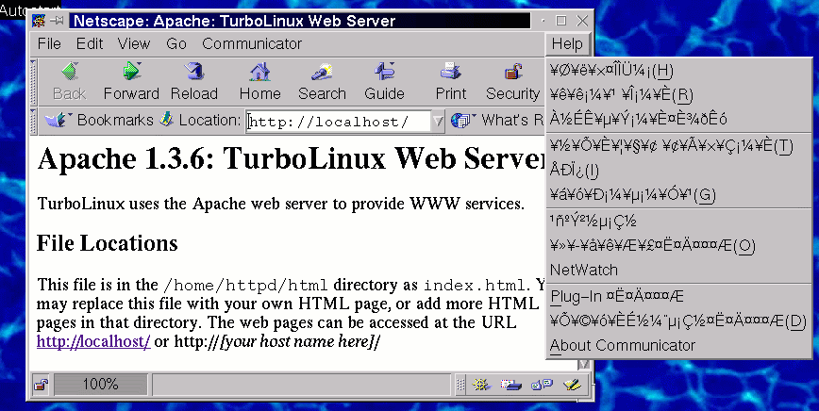Click the Forward arrow toolbar button
819x411 pixels.
(x=131, y=81)
